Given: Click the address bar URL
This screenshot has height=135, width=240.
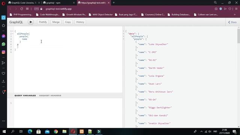Looking at the screenshot, I should pos(58,9).
